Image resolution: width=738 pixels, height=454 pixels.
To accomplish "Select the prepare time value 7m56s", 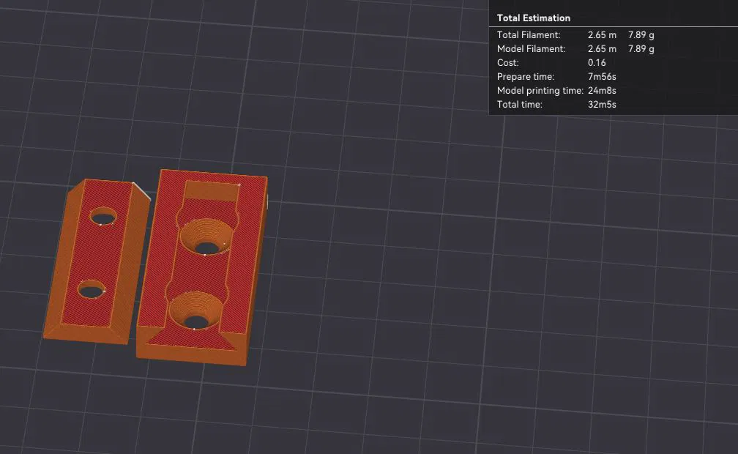I will [602, 77].
